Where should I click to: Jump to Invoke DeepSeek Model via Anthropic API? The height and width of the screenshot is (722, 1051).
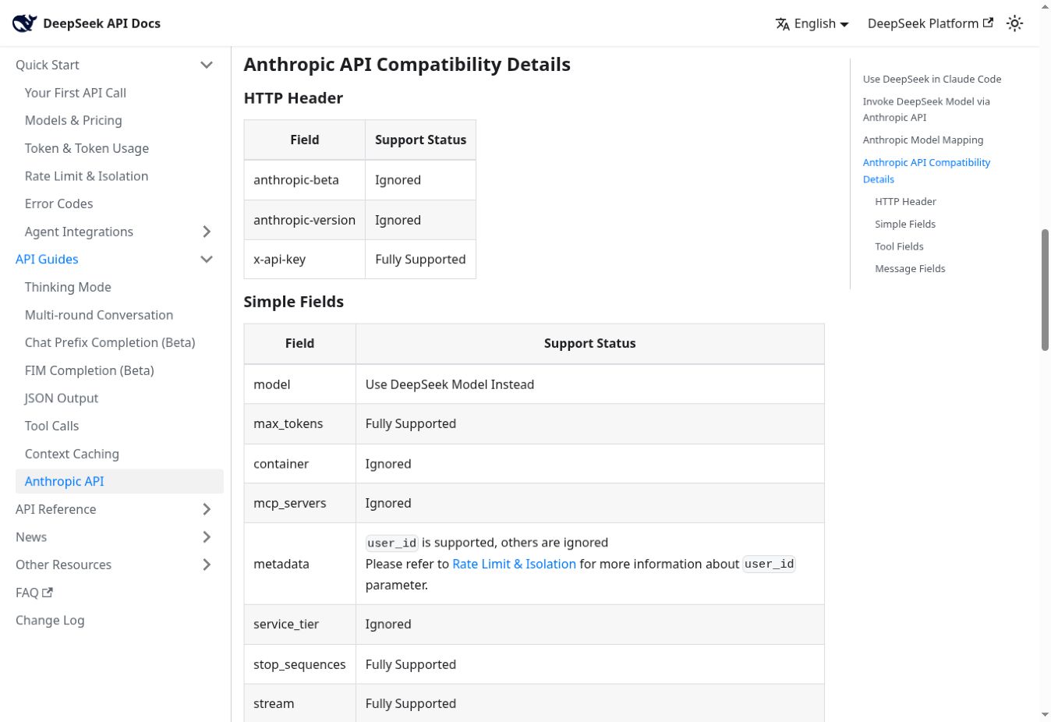point(926,109)
